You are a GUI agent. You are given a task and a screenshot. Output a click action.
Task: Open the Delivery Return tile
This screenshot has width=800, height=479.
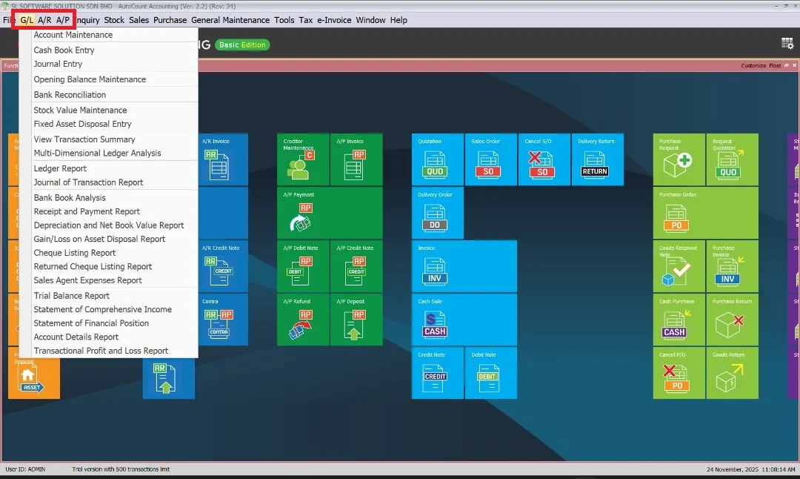click(x=596, y=160)
